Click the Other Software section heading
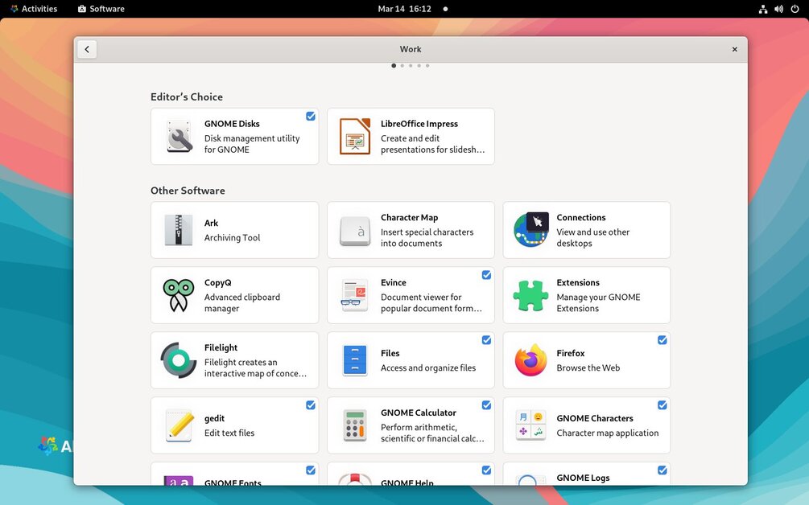Viewport: 809px width, 505px height. coord(188,191)
